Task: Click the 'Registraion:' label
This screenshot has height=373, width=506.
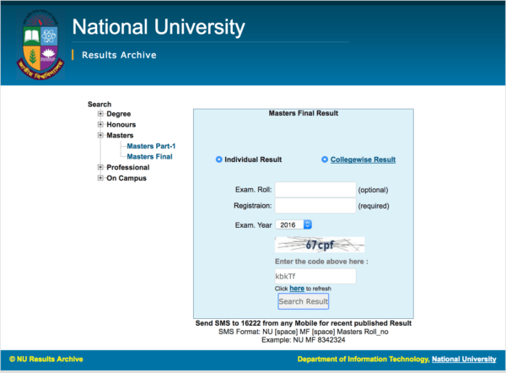Action: click(253, 206)
